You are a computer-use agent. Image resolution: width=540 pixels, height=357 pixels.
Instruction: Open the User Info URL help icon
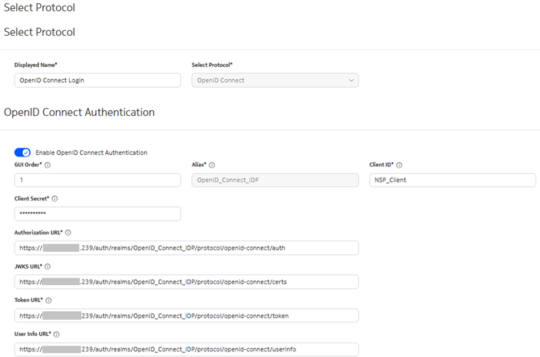[56, 334]
